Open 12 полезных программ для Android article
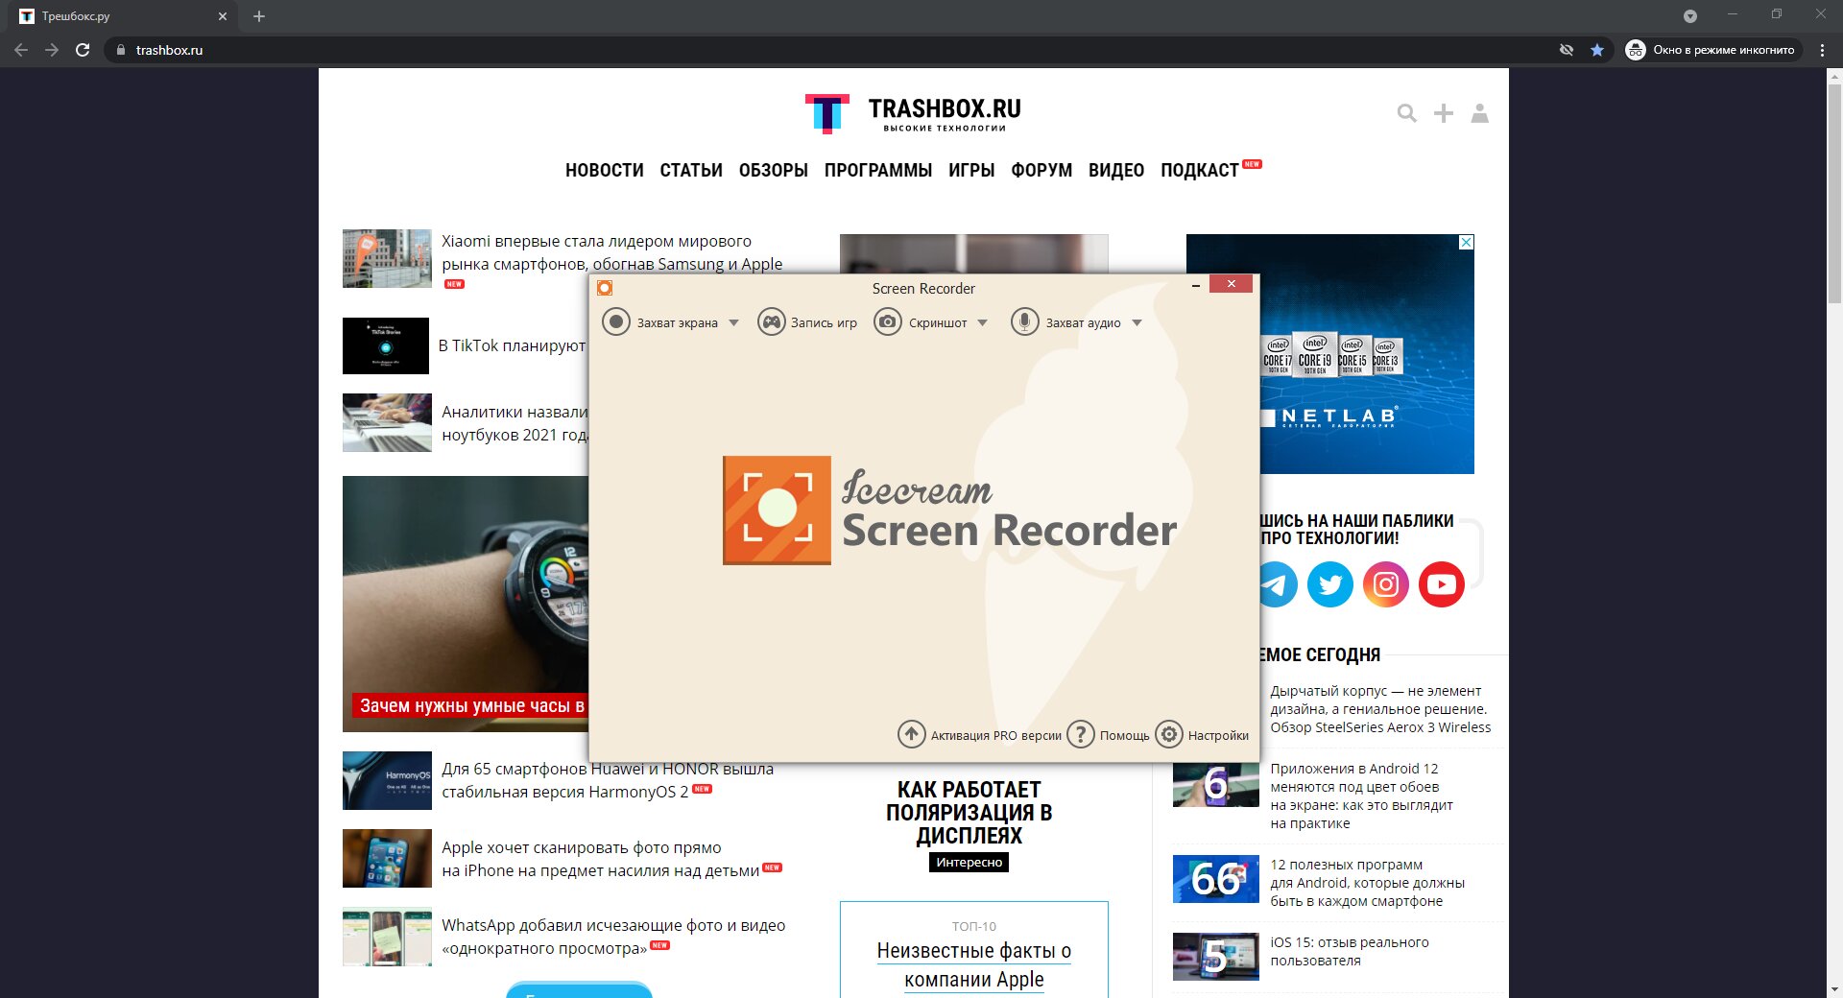The image size is (1843, 998). tap(1367, 883)
